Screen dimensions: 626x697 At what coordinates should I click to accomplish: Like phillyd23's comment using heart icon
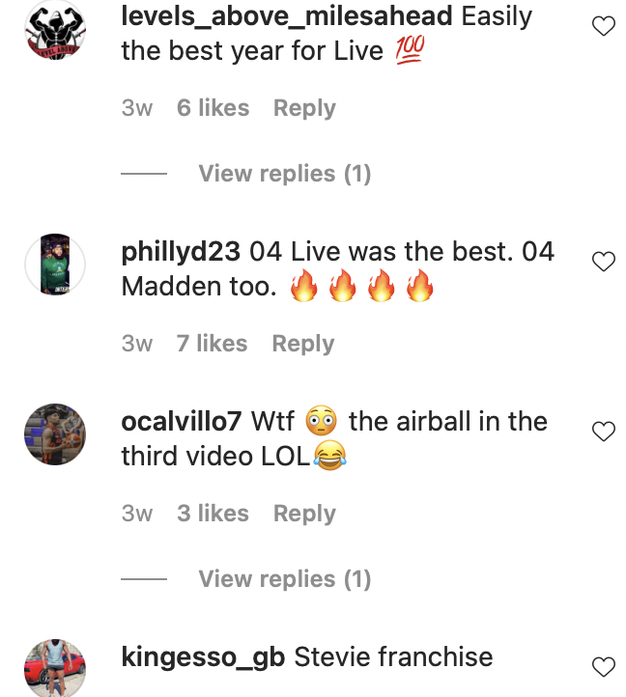[x=604, y=261]
